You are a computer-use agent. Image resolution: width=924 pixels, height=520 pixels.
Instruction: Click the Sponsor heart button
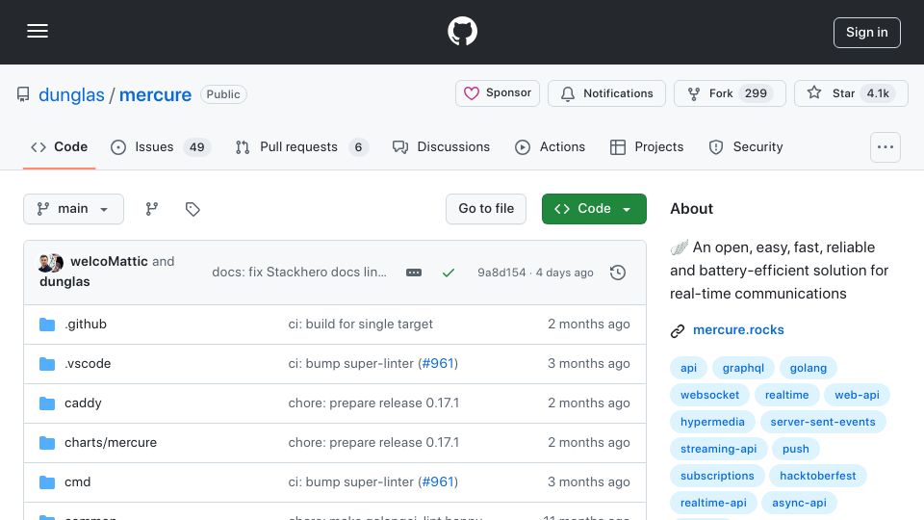[x=498, y=93]
